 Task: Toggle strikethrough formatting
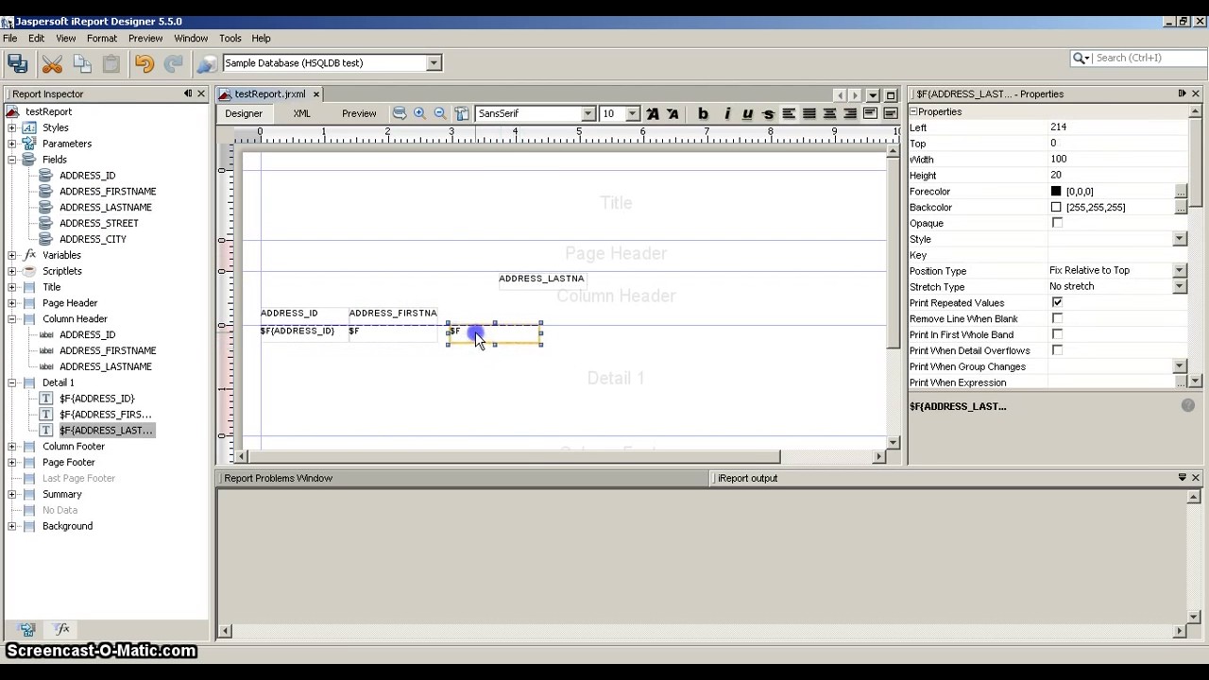(768, 113)
